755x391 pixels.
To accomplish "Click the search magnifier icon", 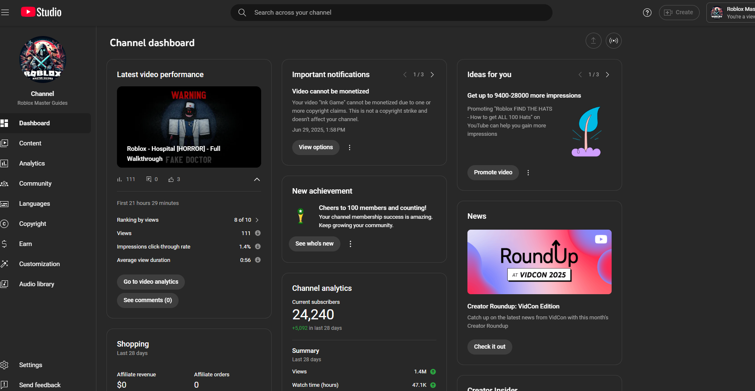I will [x=242, y=13].
